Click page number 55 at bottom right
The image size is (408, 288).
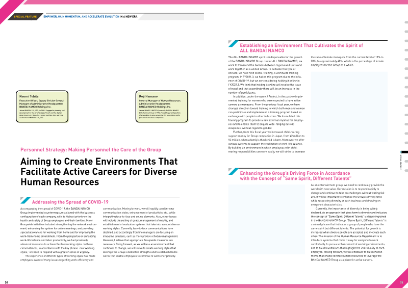(x=401, y=282)
